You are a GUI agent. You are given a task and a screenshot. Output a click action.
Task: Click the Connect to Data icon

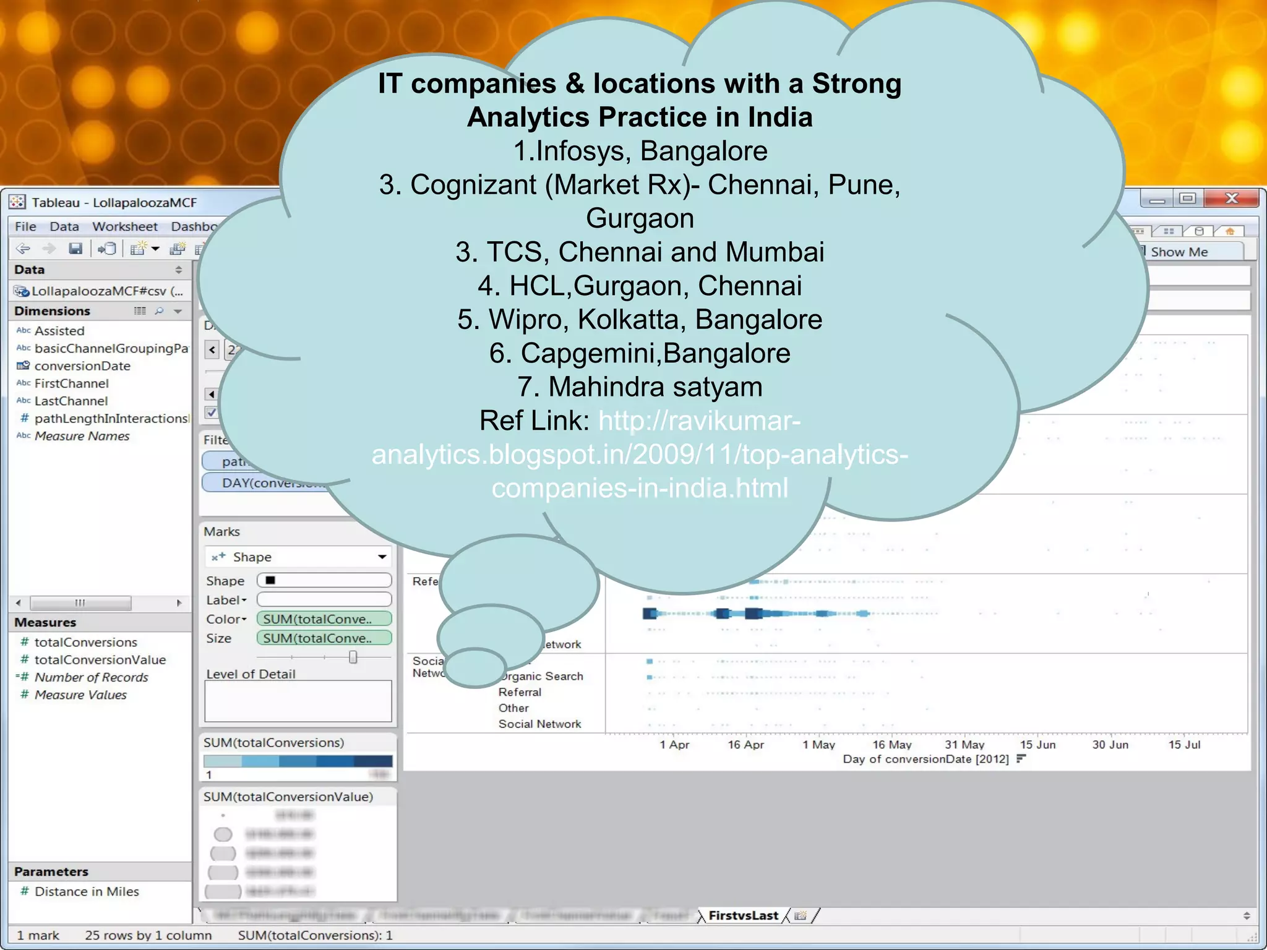click(107, 249)
